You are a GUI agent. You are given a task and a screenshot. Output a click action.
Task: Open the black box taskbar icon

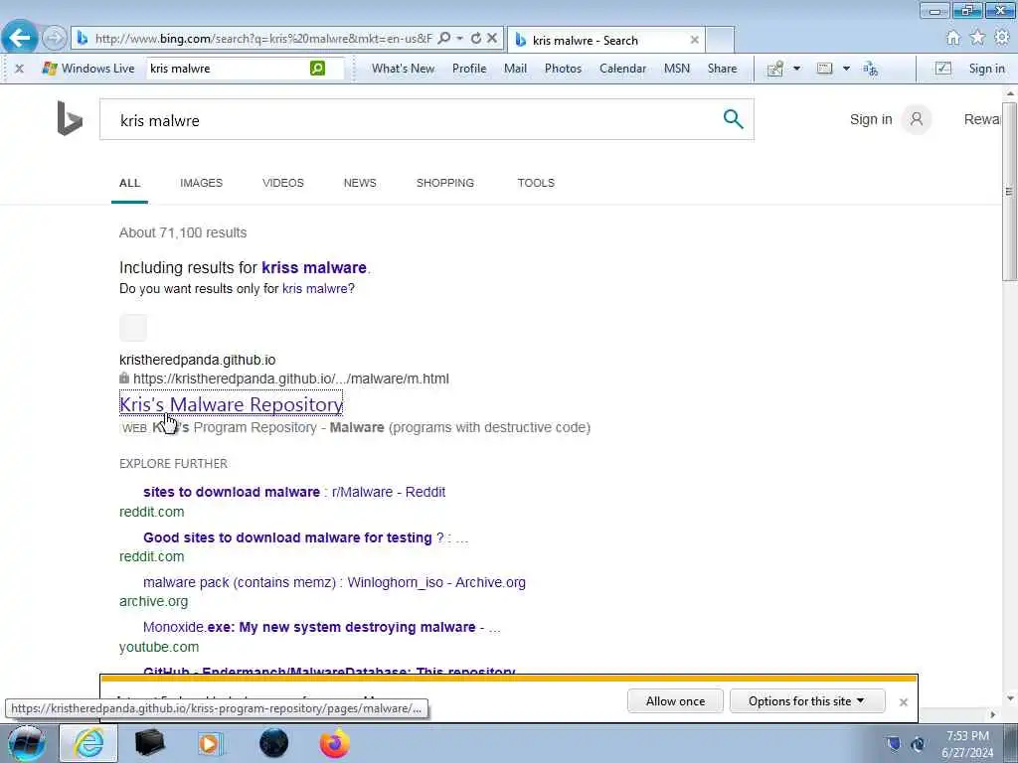coord(149,743)
